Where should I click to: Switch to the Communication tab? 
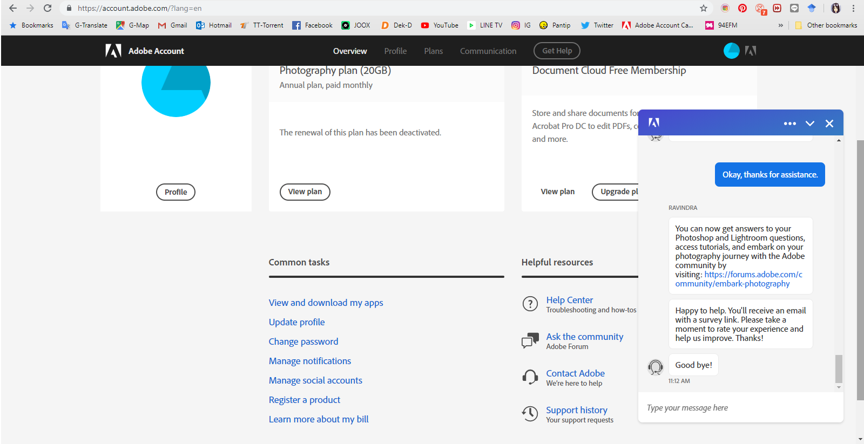coord(488,51)
